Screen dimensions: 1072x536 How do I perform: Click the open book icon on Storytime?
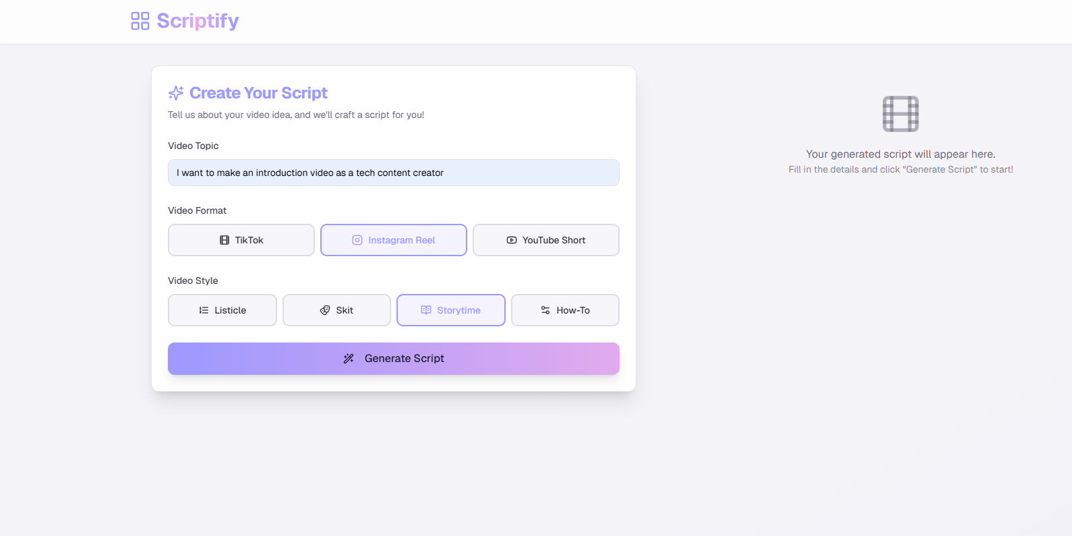click(425, 310)
